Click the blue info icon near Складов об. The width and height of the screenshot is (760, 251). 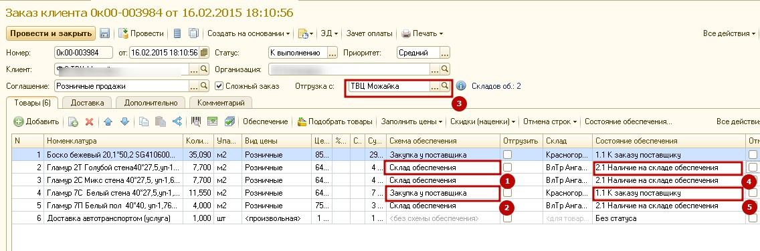(461, 86)
